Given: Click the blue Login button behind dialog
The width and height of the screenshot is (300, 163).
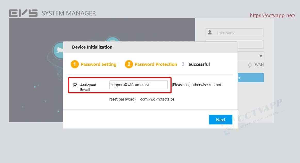Looking at the screenshot, I should (250, 78).
